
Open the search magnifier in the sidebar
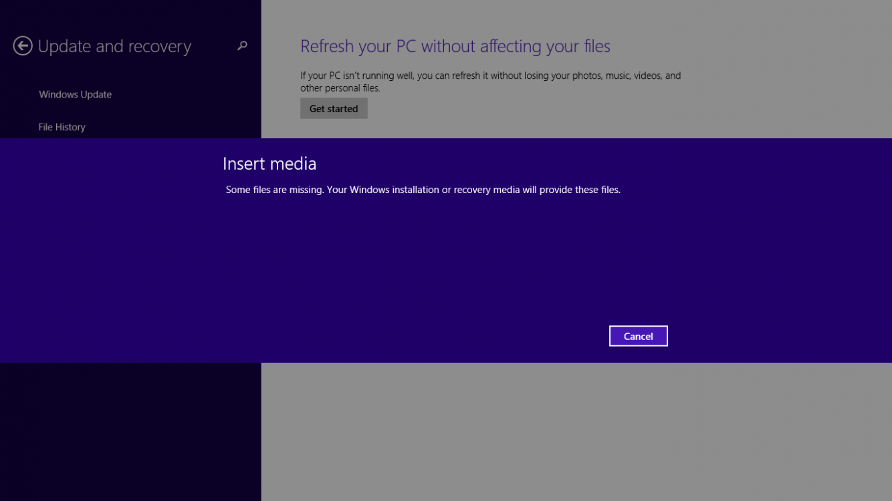click(x=242, y=45)
